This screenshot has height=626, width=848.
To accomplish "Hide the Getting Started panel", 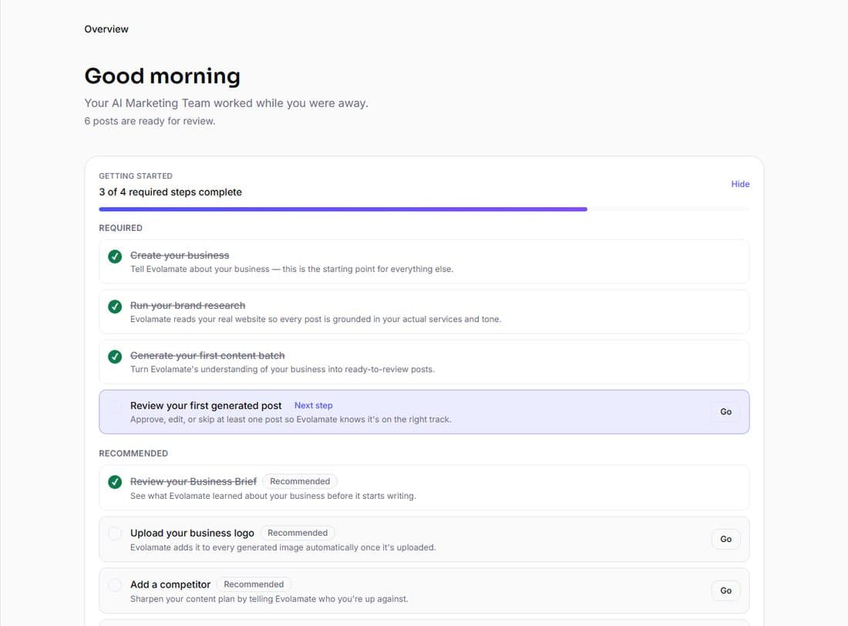I will point(740,184).
